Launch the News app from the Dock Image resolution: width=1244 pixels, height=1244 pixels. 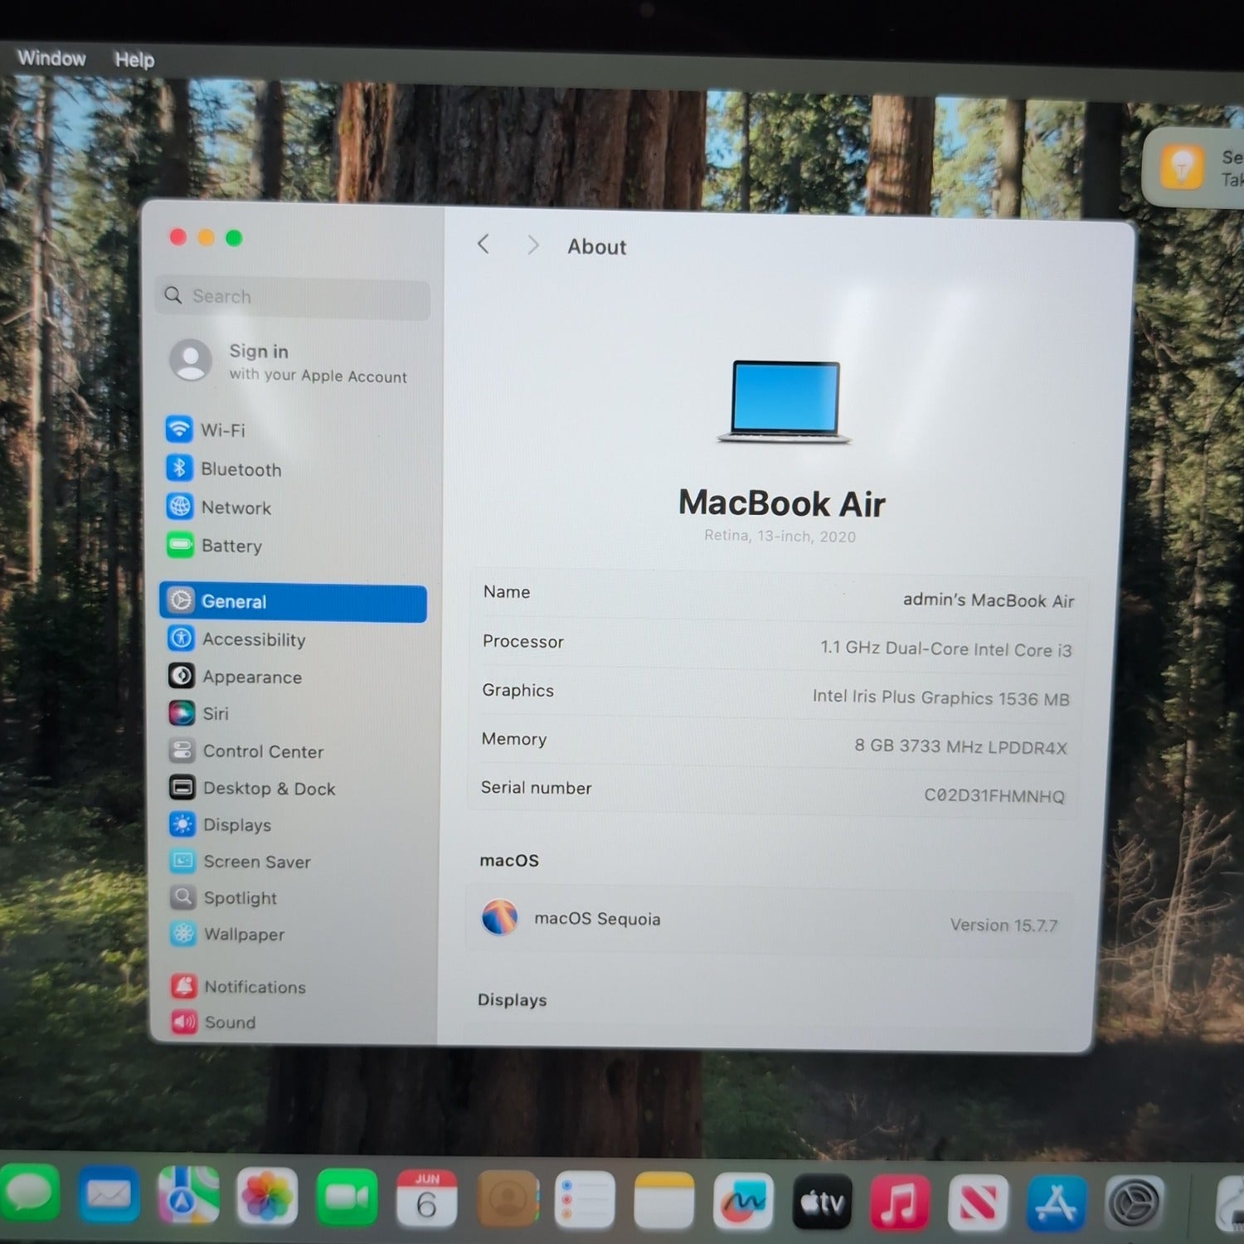[x=979, y=1203]
